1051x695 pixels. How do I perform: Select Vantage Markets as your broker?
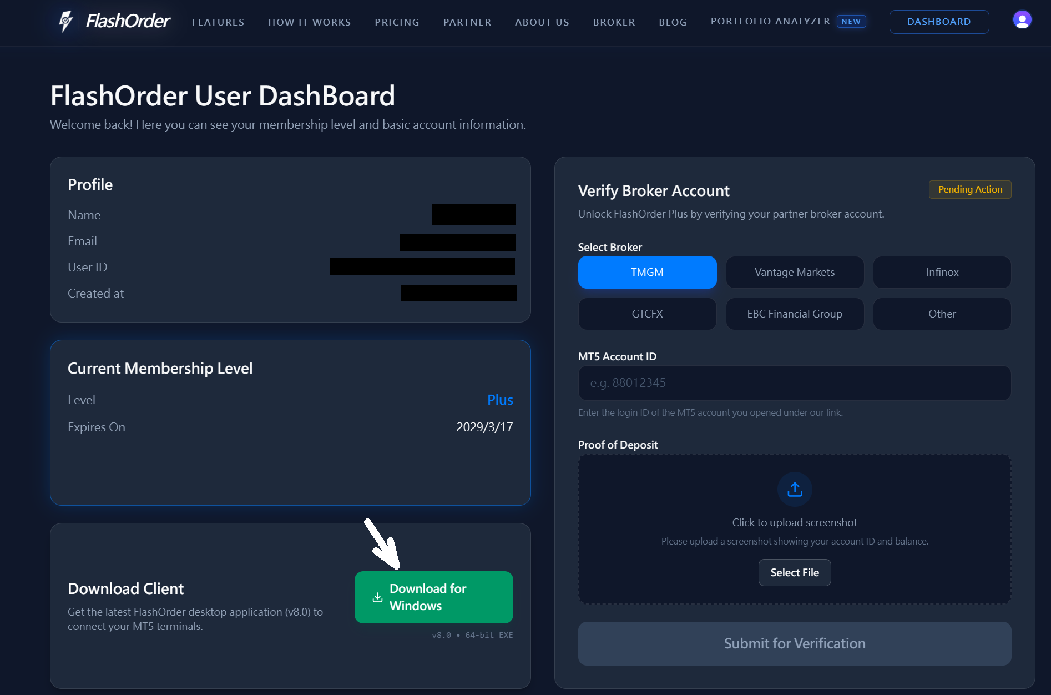(794, 272)
